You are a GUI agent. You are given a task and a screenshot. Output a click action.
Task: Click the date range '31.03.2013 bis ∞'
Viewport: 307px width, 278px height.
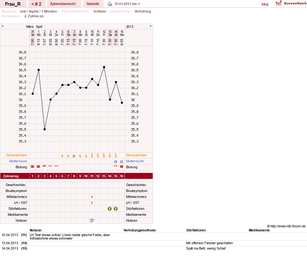pyautogui.click(x=127, y=4)
